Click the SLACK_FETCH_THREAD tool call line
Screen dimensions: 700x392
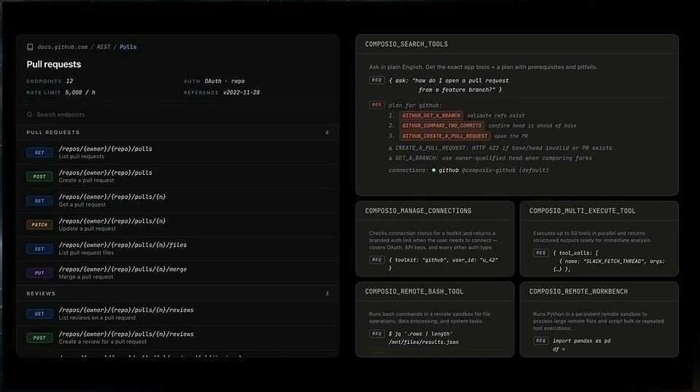click(x=612, y=262)
